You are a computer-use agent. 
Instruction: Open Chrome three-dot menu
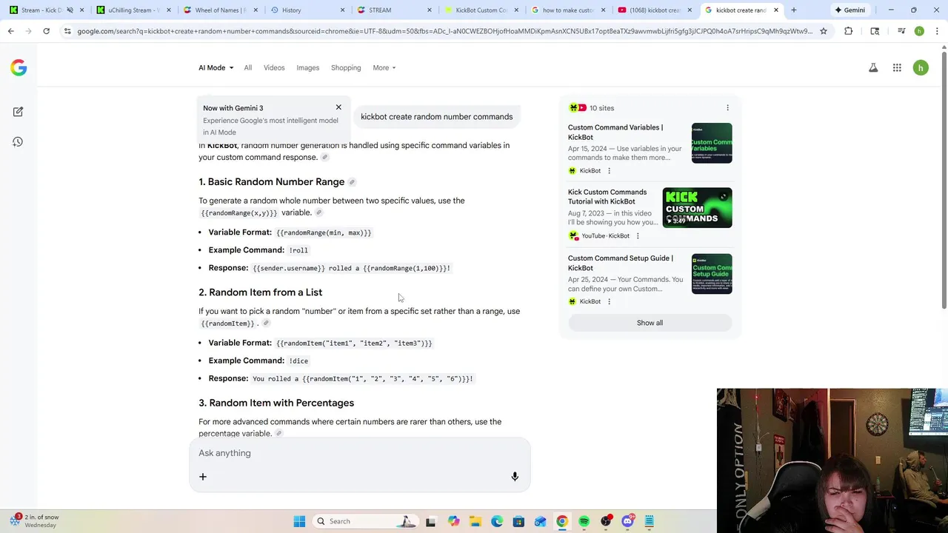click(937, 31)
